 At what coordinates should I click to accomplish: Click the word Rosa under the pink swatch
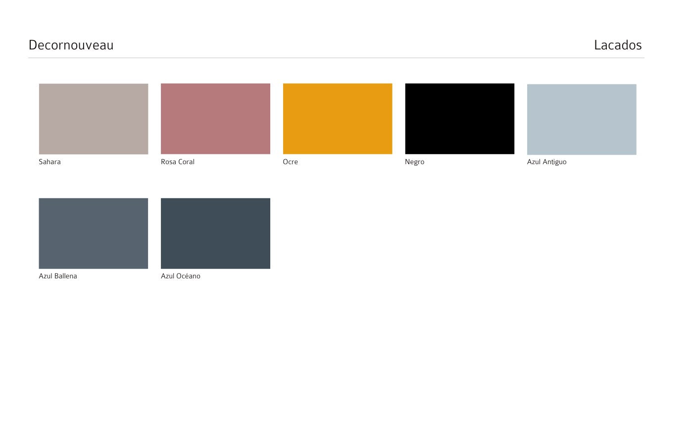tap(168, 162)
